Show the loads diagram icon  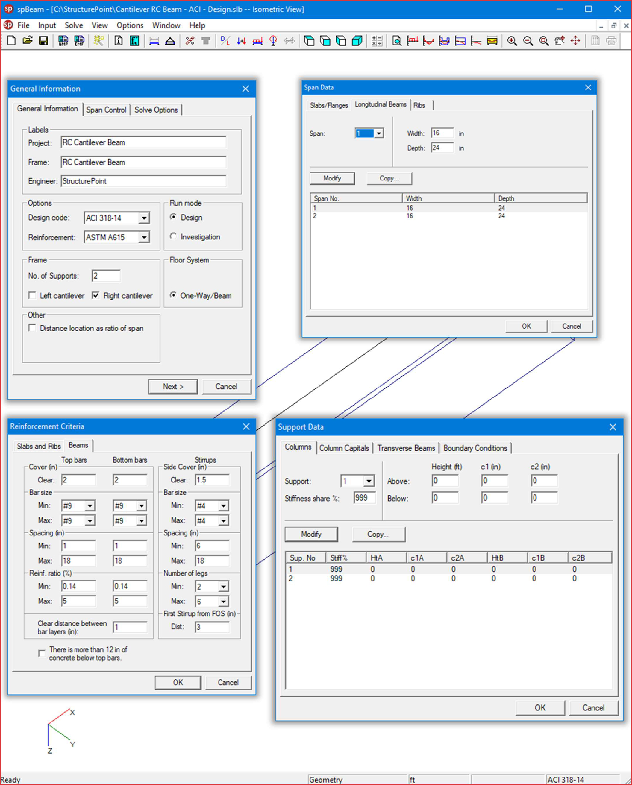(x=412, y=40)
